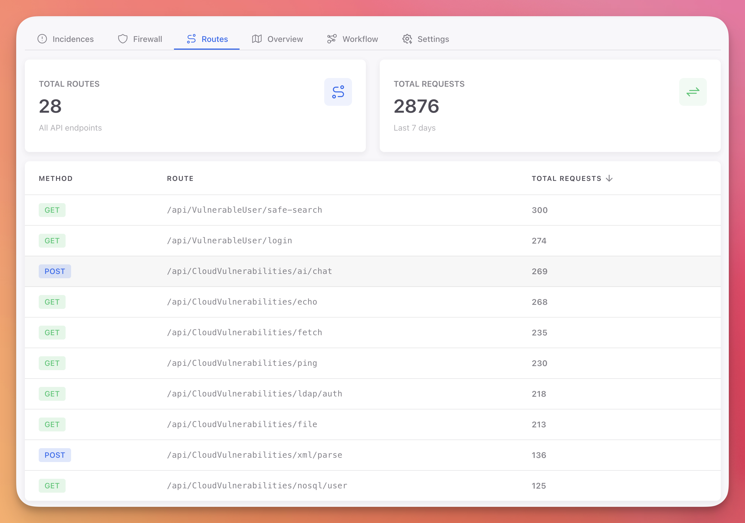Click the Settings gear icon
Screen dimensions: 745x523
407,39
